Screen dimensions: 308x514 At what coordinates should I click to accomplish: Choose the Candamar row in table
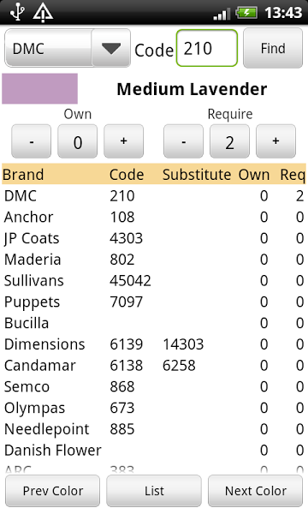pos(154,366)
